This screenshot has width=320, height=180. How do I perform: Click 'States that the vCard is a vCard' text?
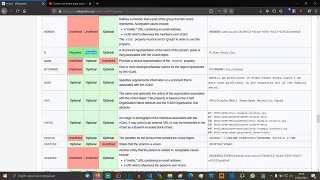[140, 144]
